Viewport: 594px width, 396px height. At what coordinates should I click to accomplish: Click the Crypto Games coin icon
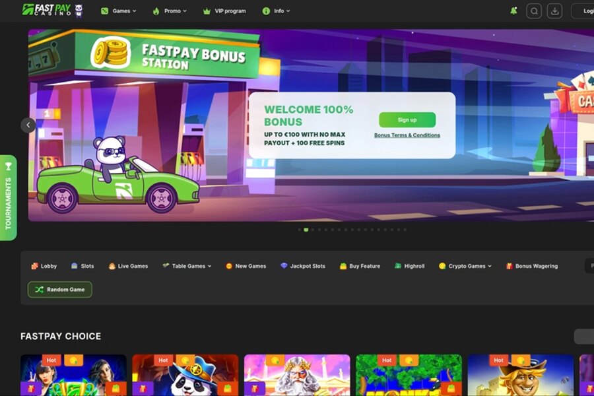point(442,266)
